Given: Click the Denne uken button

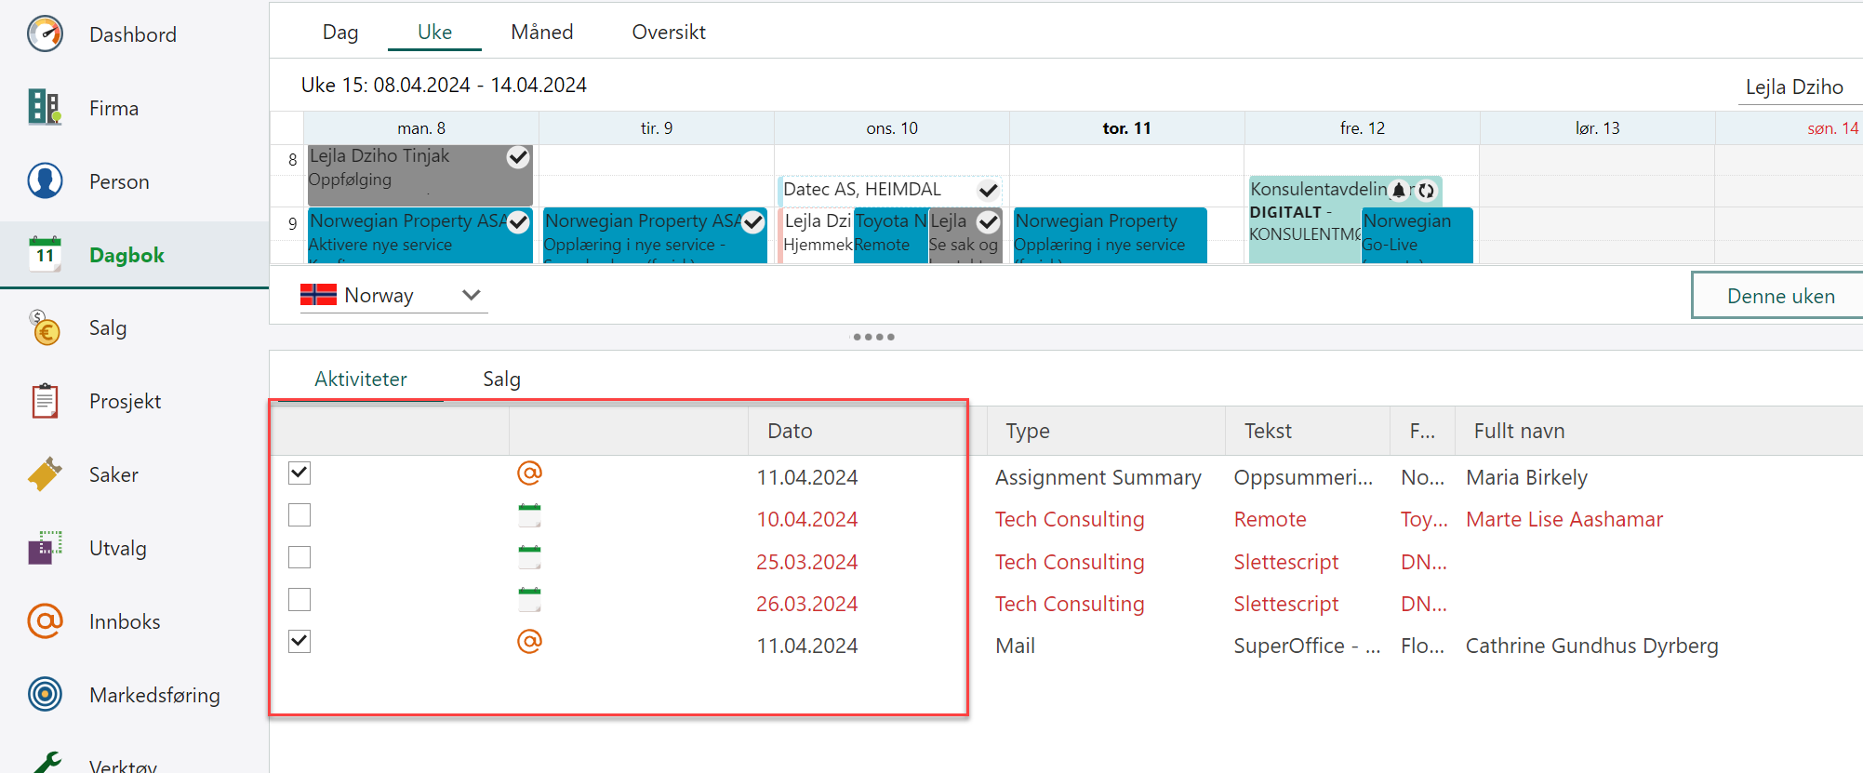Looking at the screenshot, I should tap(1779, 296).
